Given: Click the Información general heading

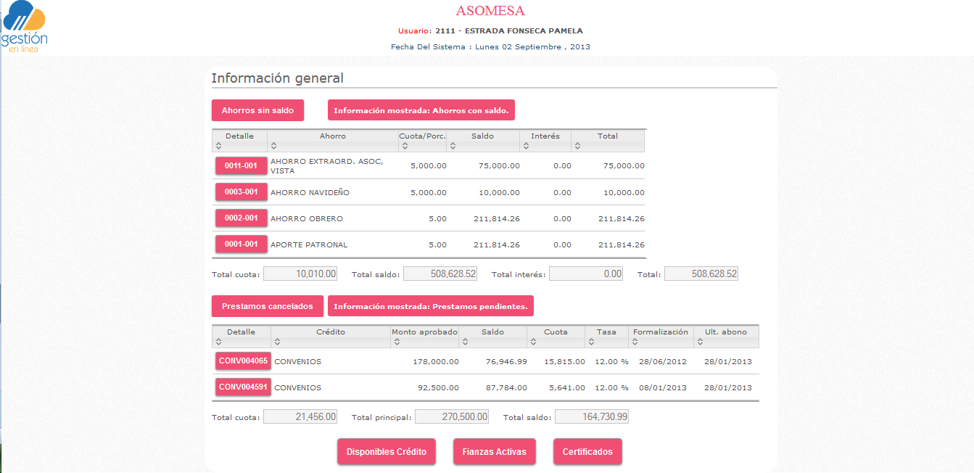Looking at the screenshot, I should click(x=278, y=78).
